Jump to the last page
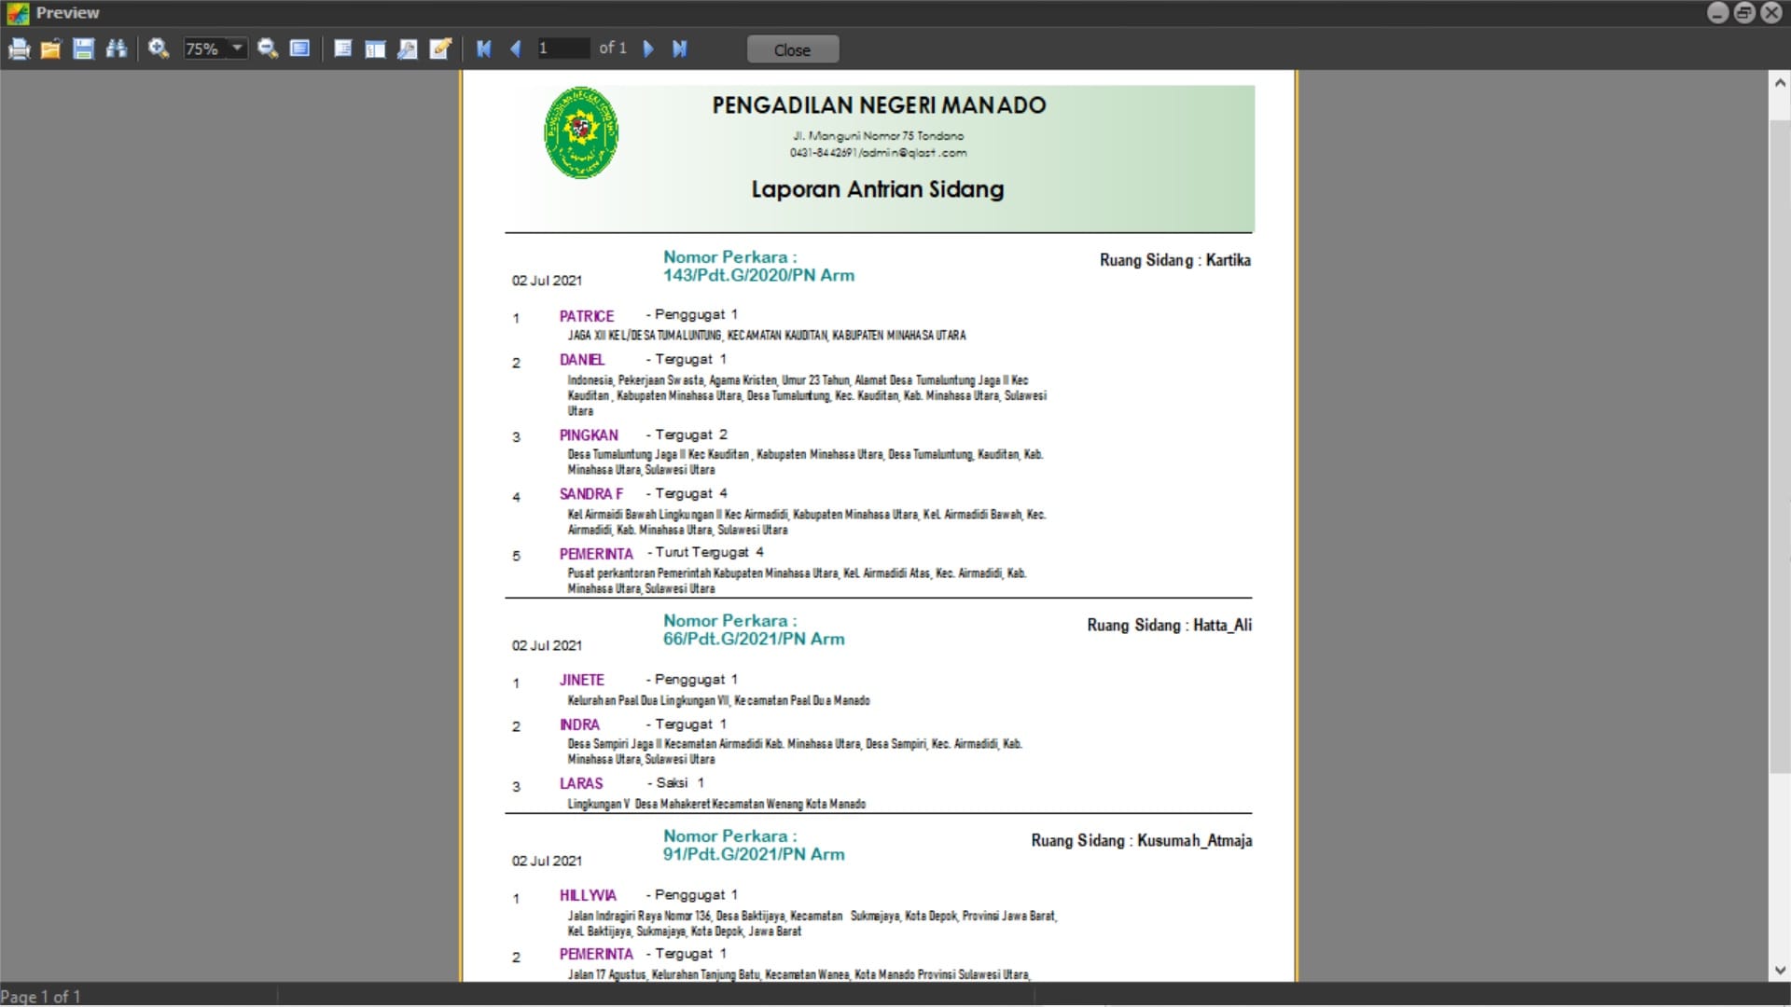 pyautogui.click(x=680, y=48)
